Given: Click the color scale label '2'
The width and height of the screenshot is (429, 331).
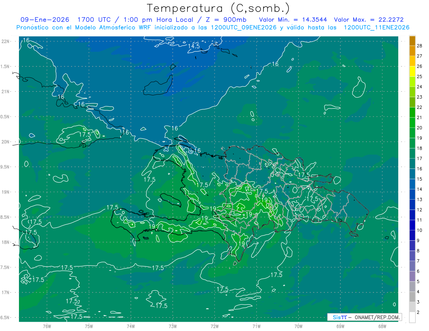Looking at the screenshot, I should pos(418,312).
